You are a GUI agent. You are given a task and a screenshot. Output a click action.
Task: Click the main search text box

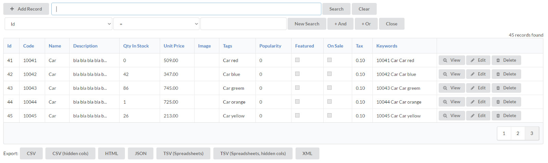[x=186, y=9]
